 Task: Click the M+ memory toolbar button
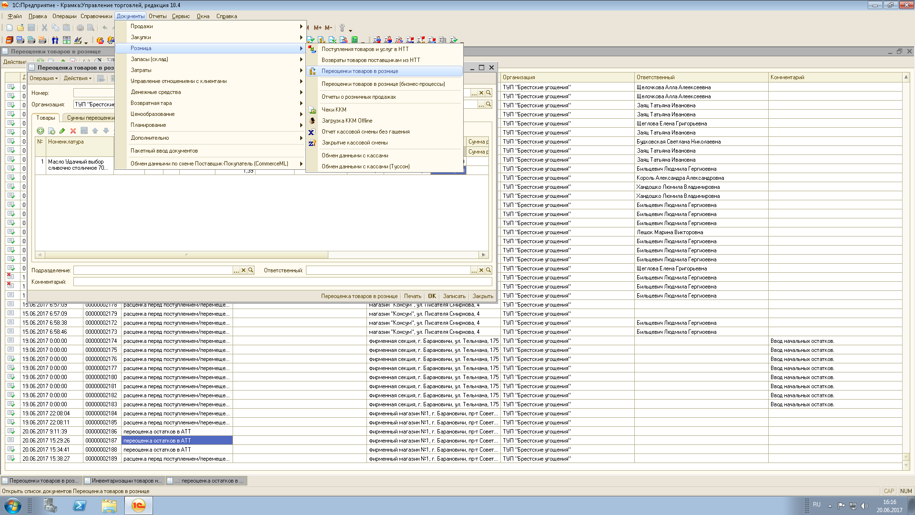317,28
